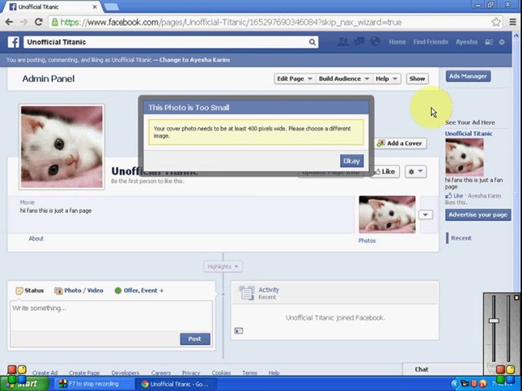Click Change to Ayesha Karim link
This screenshot has width=522, height=391.
(x=195, y=60)
